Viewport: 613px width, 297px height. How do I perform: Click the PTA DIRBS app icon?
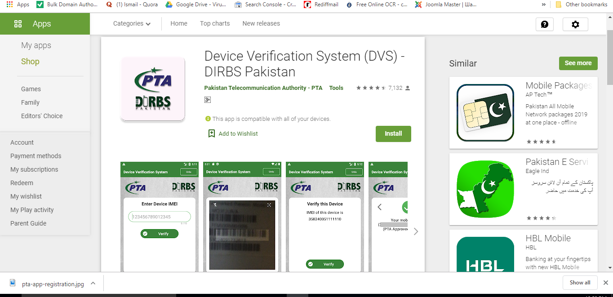153,89
